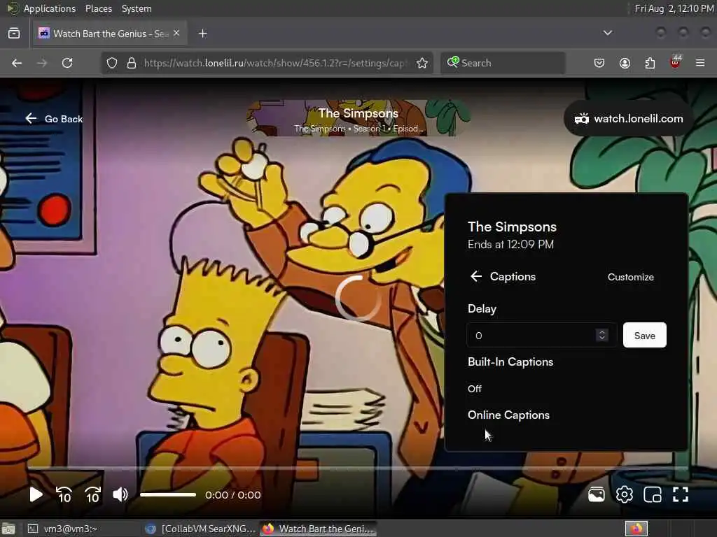Open the Pocket save icon
Image resolution: width=717 pixels, height=537 pixels.
[599, 63]
